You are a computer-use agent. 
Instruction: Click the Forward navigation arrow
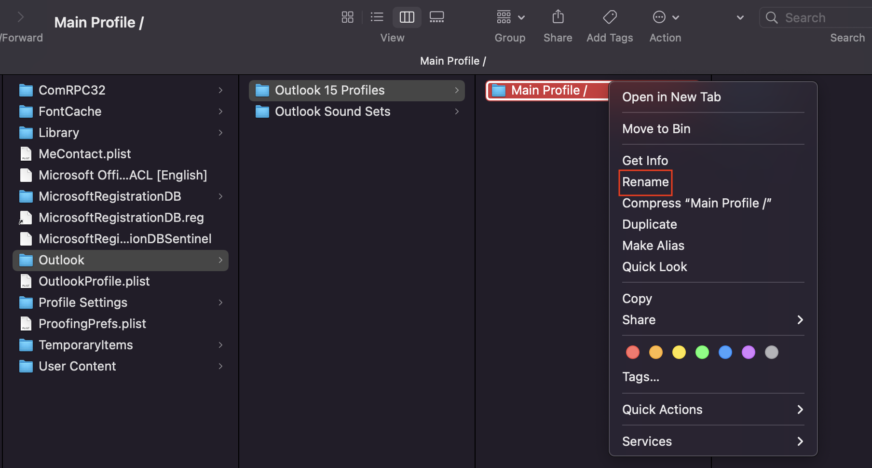[x=20, y=17]
